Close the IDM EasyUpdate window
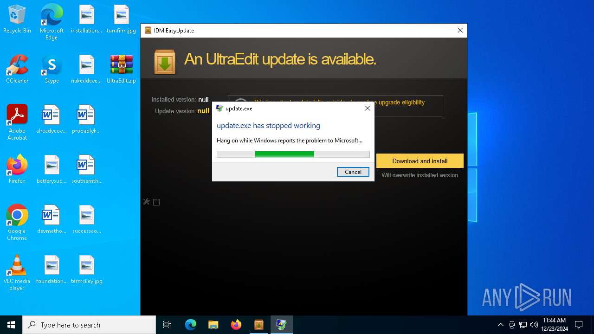This screenshot has height=334, width=594. click(x=460, y=30)
